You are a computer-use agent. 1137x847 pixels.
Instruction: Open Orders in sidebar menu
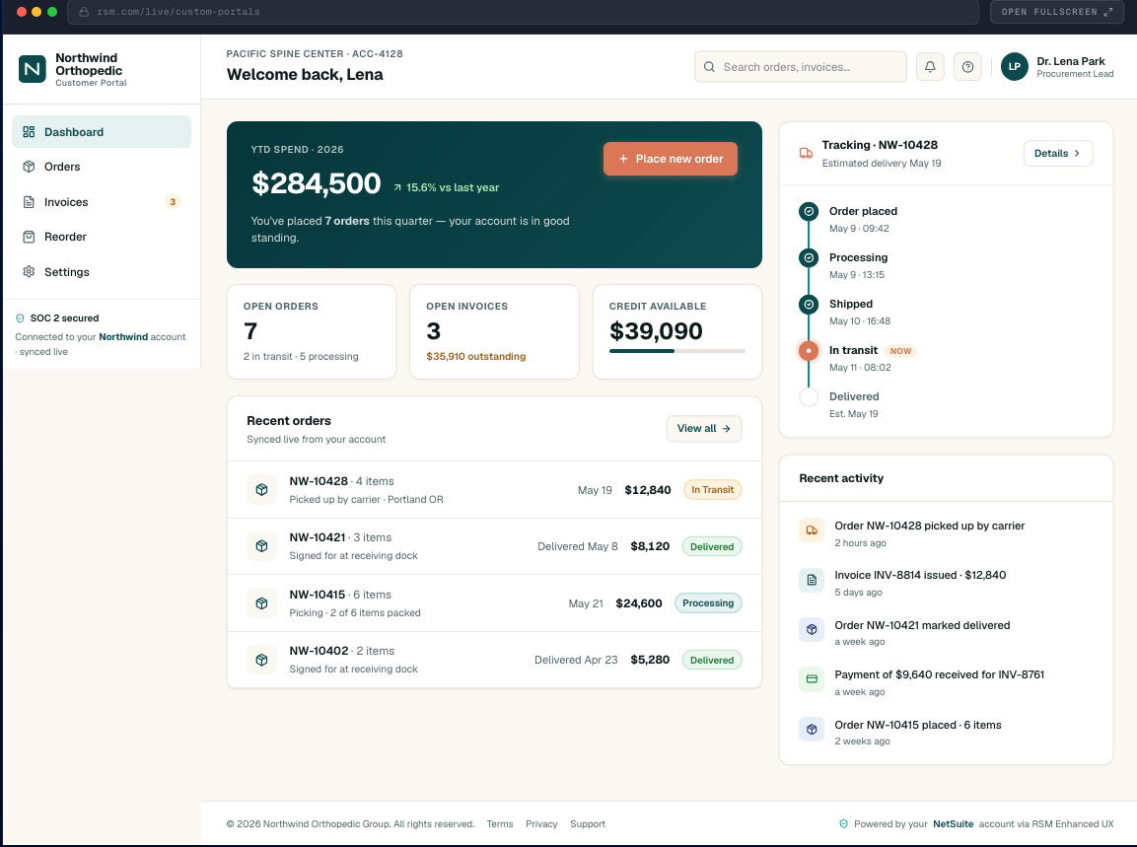pyautogui.click(x=102, y=167)
